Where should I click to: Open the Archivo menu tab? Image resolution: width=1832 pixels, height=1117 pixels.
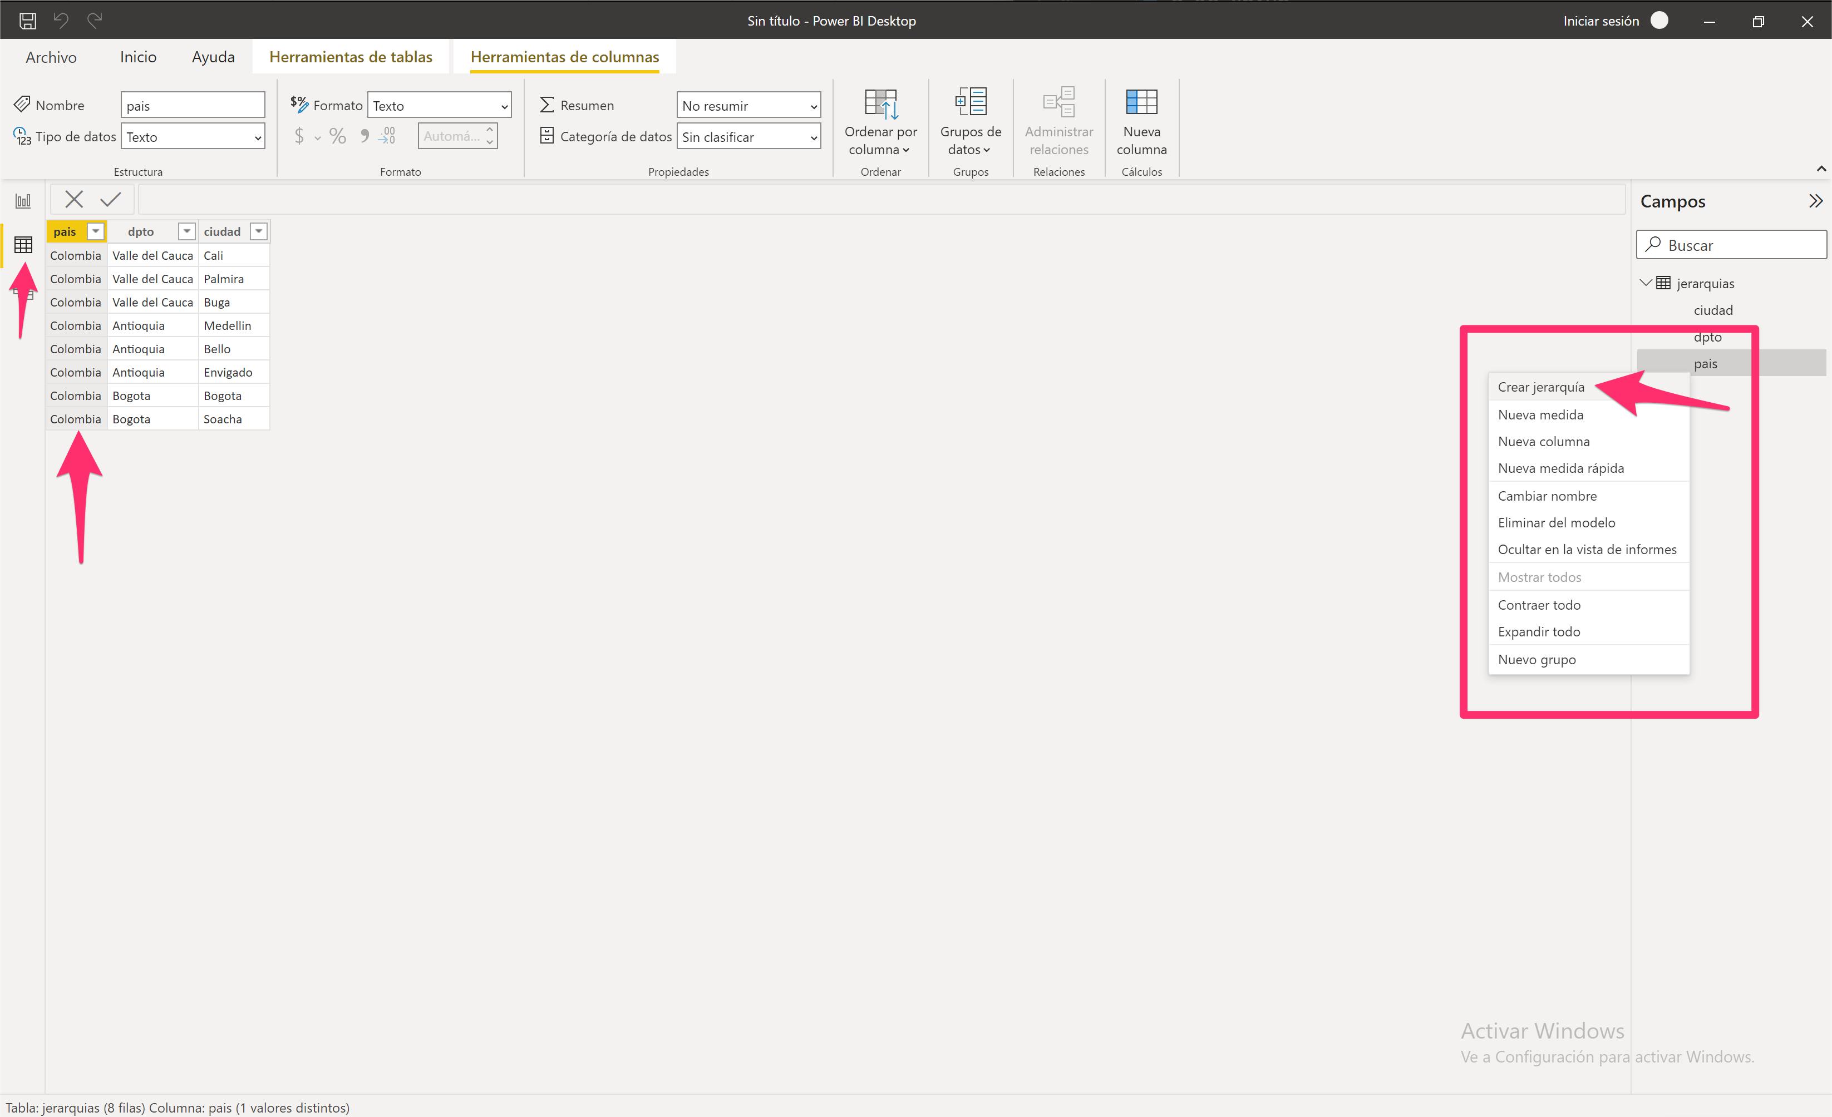[x=51, y=57]
